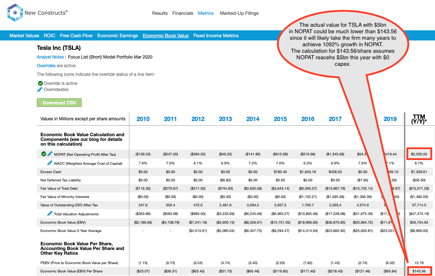Open Marked-Up Filings

coord(239,13)
